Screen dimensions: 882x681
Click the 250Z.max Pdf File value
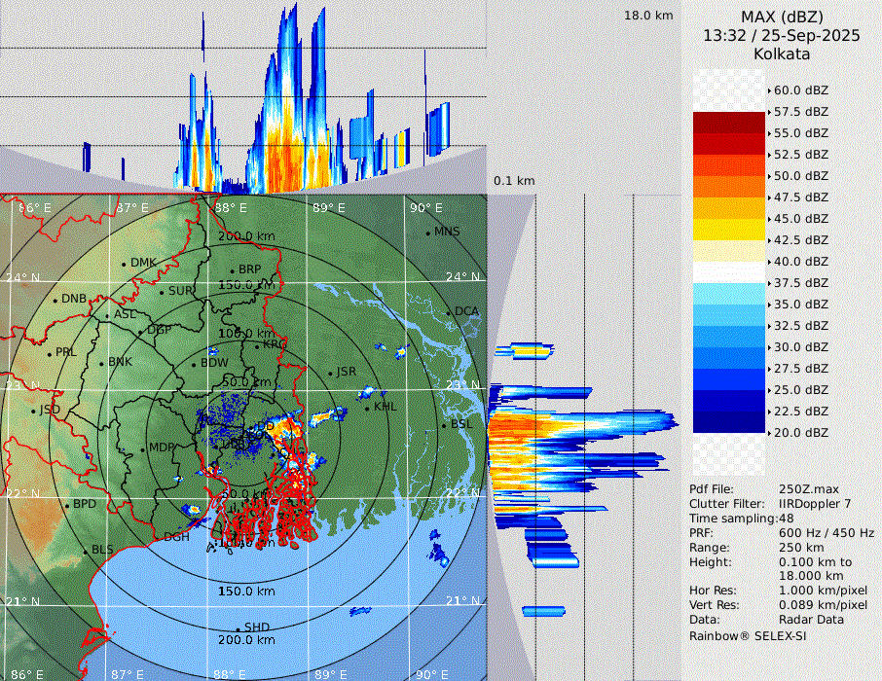tap(803, 489)
